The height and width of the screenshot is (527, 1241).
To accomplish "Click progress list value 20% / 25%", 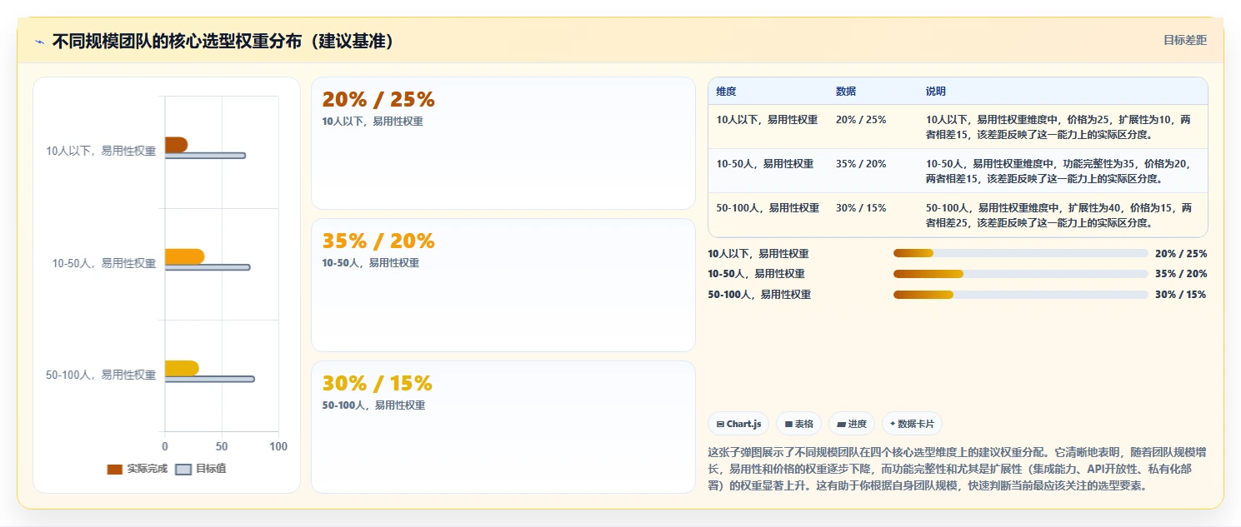I will tap(1181, 254).
